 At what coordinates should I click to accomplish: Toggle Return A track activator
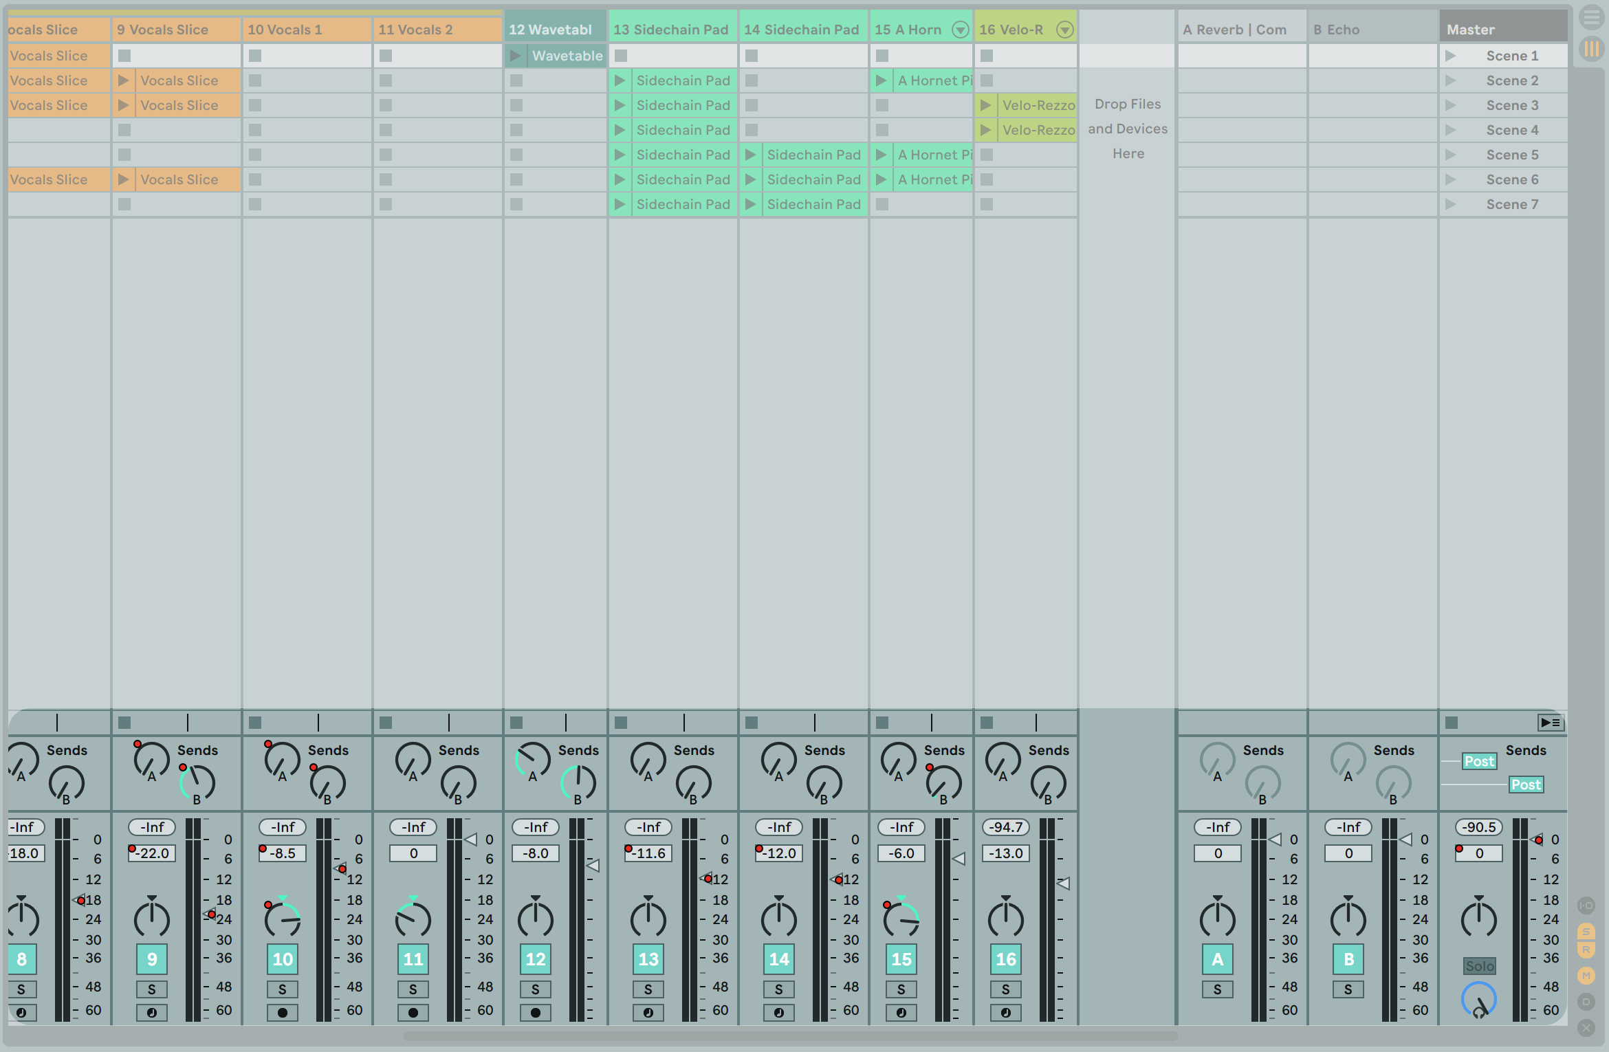(x=1218, y=959)
